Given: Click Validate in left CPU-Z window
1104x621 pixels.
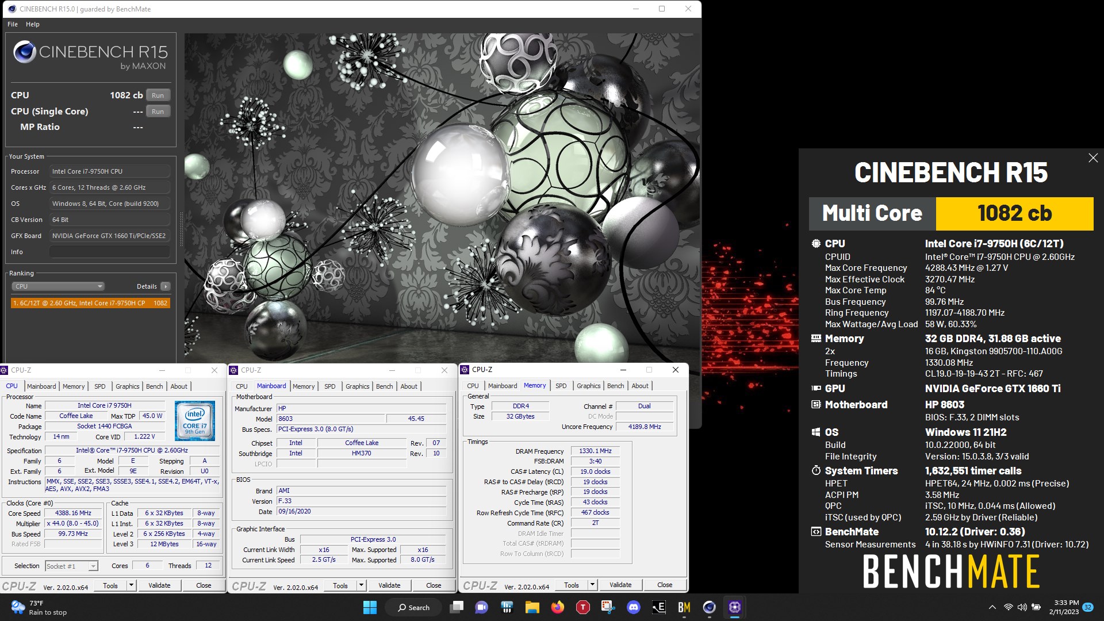Looking at the screenshot, I should coord(159,586).
